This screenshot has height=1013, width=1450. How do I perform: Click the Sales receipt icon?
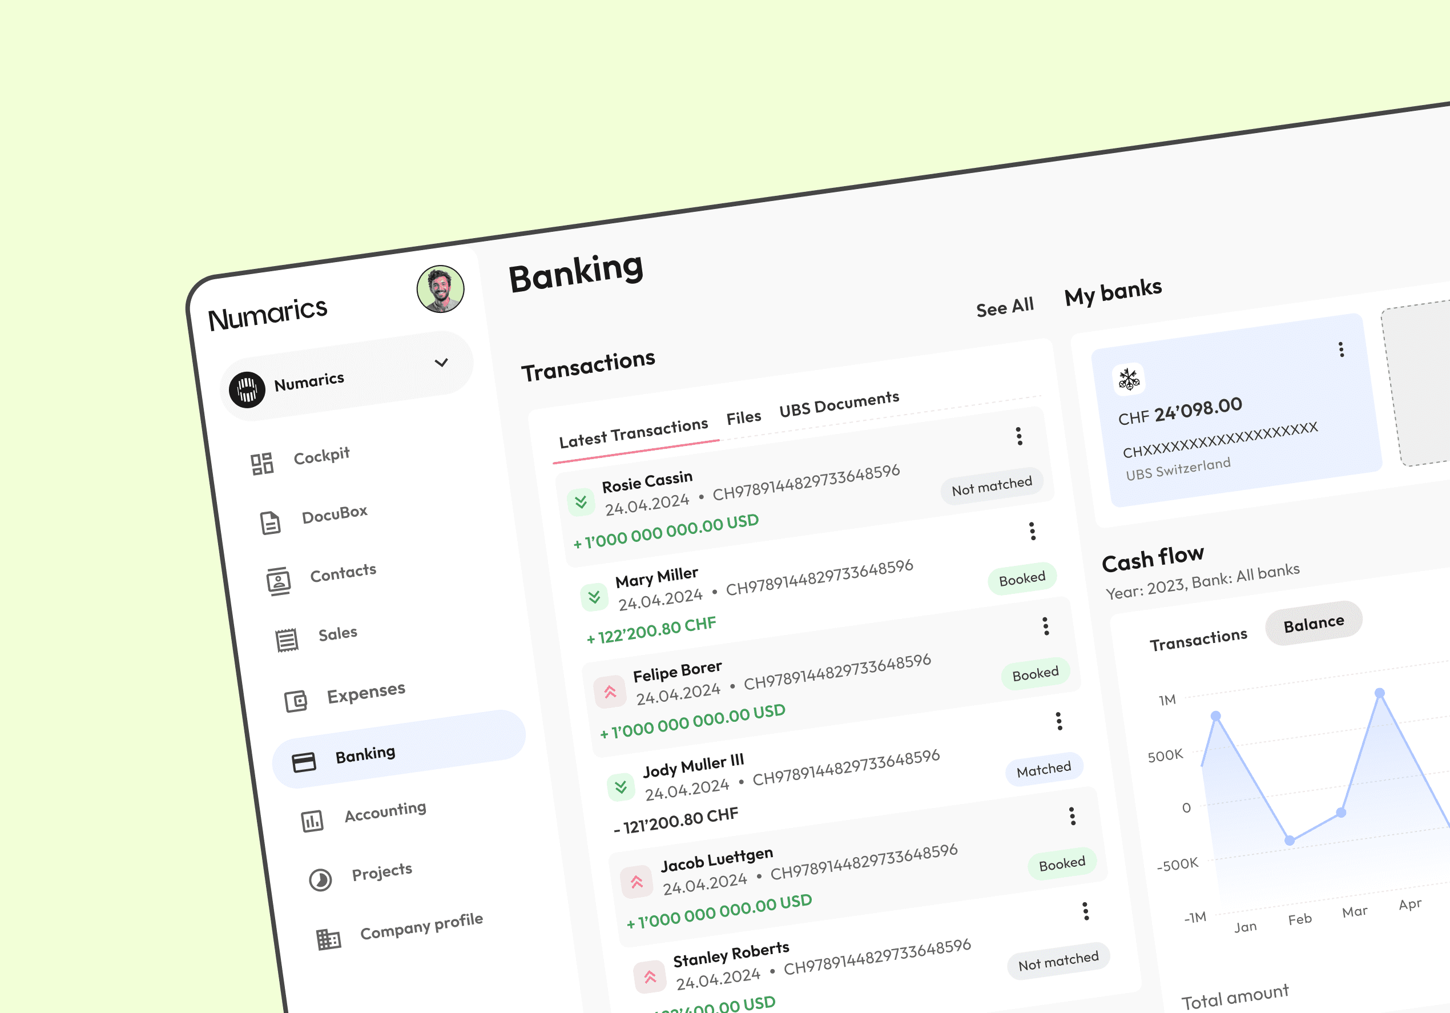point(287,640)
